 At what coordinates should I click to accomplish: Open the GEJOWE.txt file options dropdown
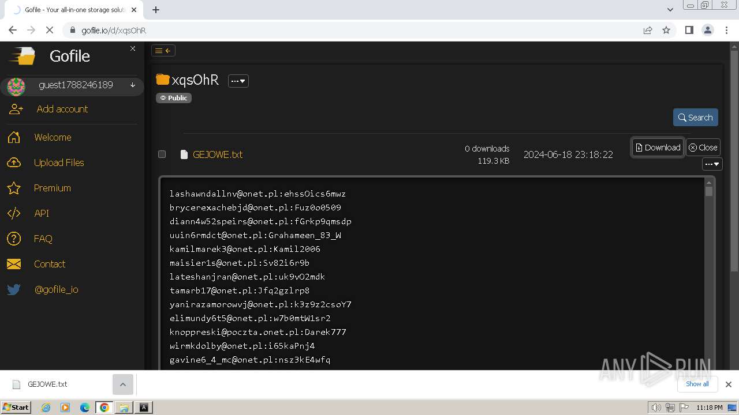coord(712,164)
